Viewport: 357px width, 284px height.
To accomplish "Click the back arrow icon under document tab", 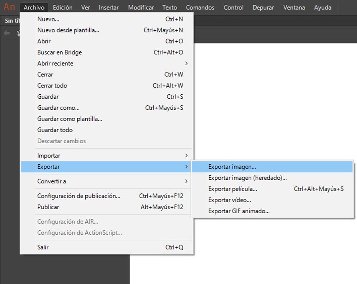I will click(x=7, y=33).
